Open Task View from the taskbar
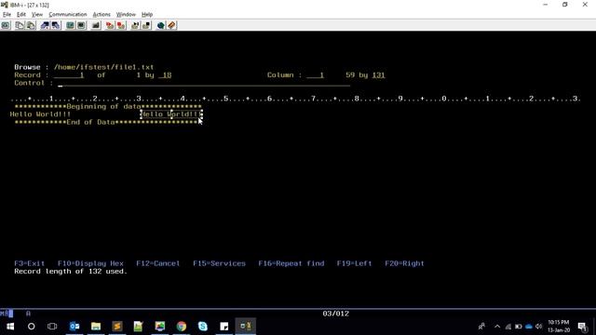Image resolution: width=596 pixels, height=335 pixels. [52, 326]
